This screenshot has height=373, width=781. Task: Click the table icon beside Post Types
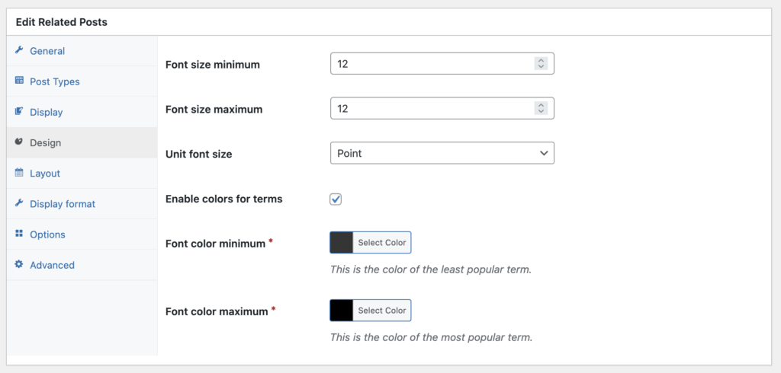[19, 81]
